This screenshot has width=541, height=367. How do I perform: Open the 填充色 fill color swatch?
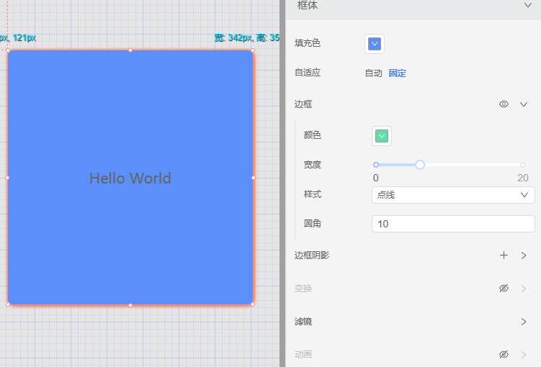[375, 44]
